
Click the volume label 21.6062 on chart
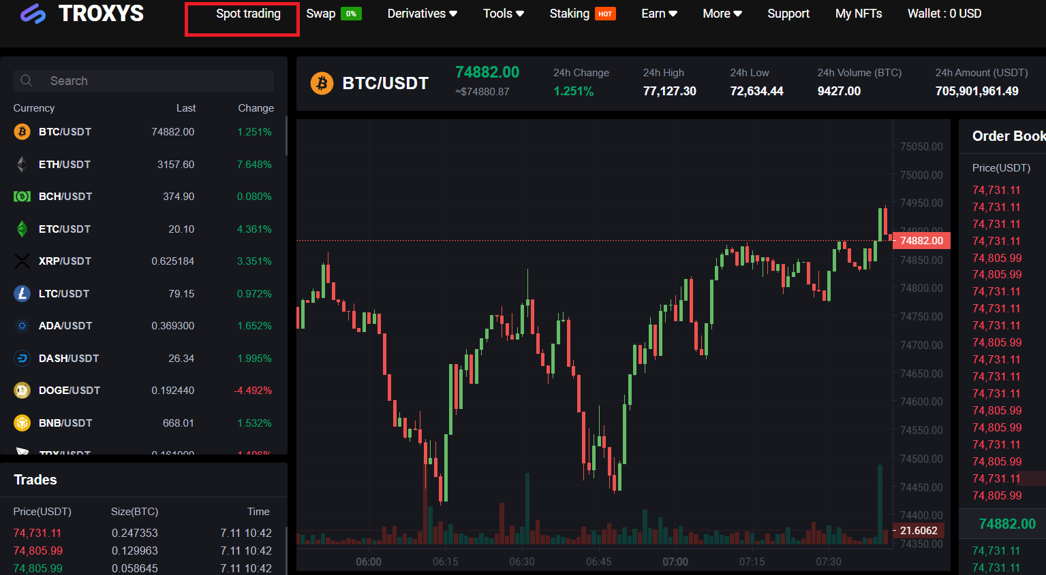tap(919, 531)
